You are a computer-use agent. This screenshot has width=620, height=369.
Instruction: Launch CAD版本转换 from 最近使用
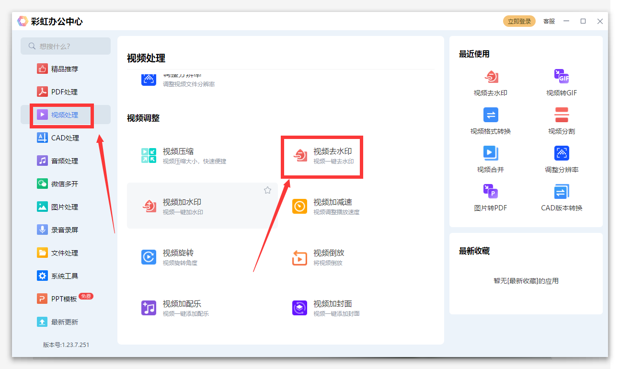561,197
